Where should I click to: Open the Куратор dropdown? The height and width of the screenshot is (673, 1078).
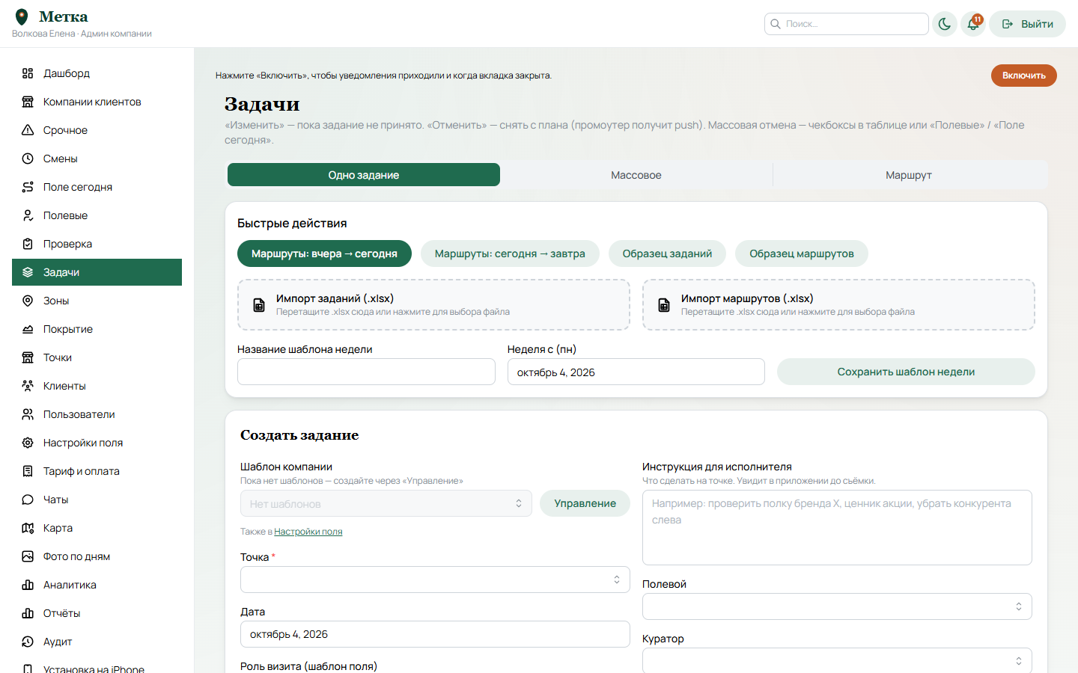click(837, 660)
